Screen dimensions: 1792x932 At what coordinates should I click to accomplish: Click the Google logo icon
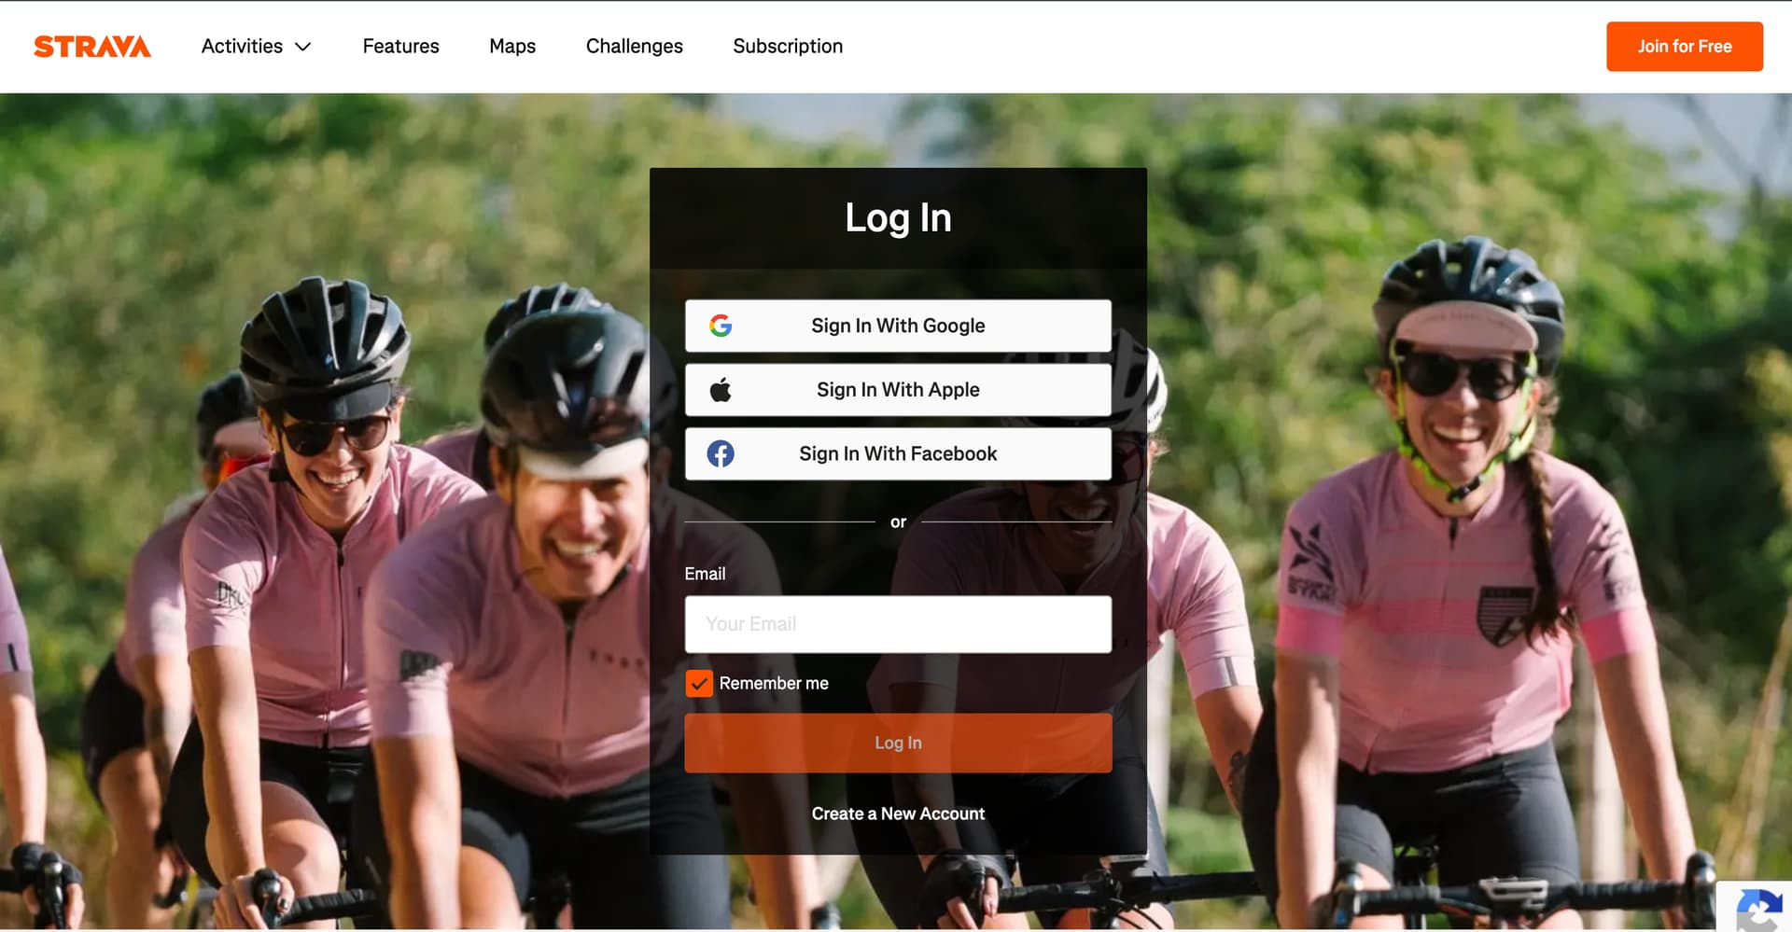click(720, 326)
